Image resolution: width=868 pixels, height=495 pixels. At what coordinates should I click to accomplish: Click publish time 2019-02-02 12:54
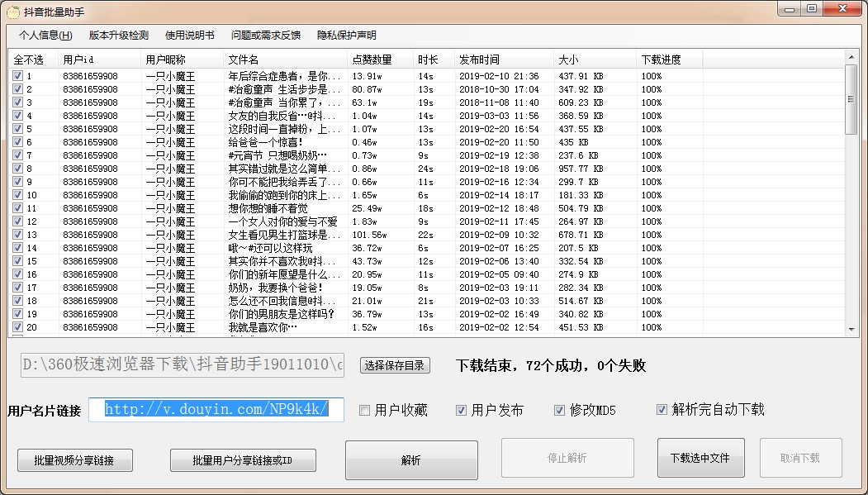499,327
